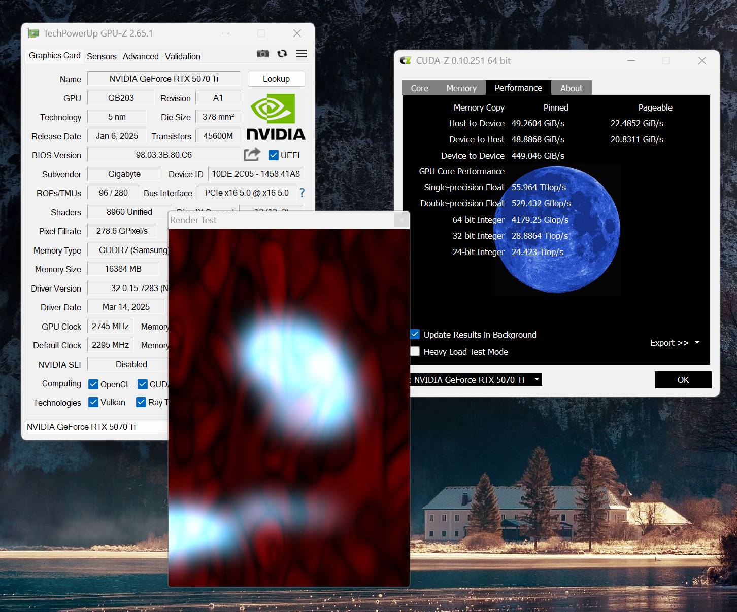Switch to the Graphics Card tab

(x=55, y=56)
